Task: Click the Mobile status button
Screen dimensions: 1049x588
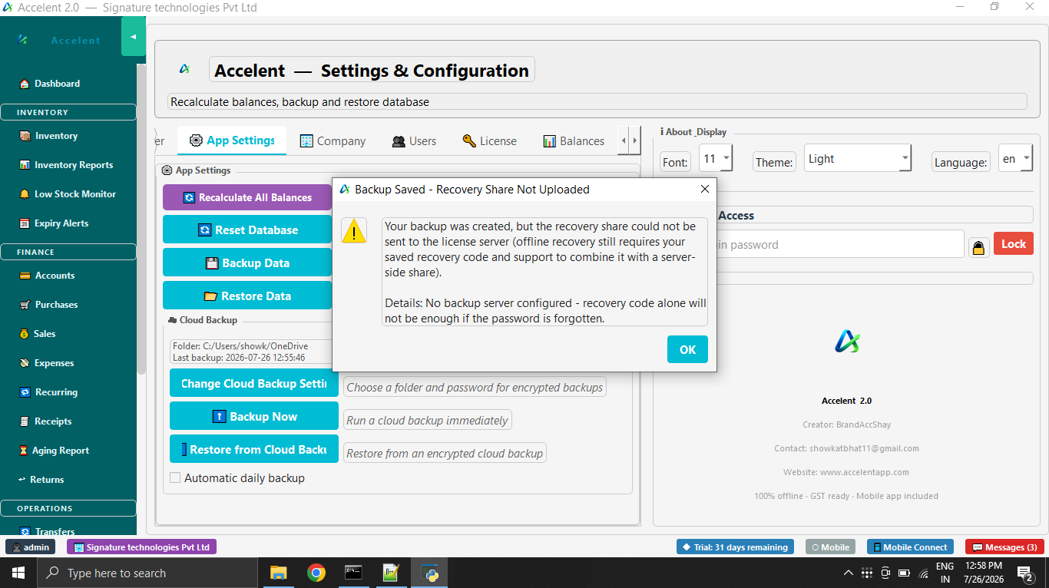Action: pyautogui.click(x=830, y=547)
